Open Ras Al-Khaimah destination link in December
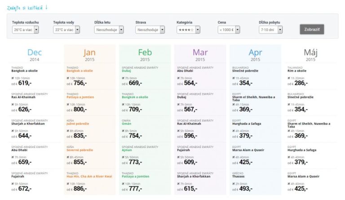345x200 pixels. pyautogui.click(x=25, y=97)
